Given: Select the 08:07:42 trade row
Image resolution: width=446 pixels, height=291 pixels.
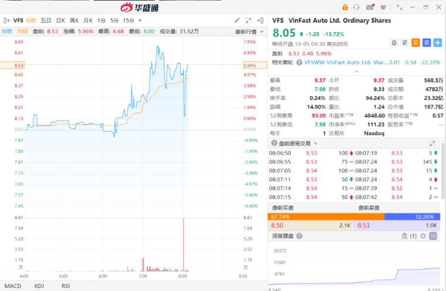Looking at the screenshot, I should tap(397, 197).
